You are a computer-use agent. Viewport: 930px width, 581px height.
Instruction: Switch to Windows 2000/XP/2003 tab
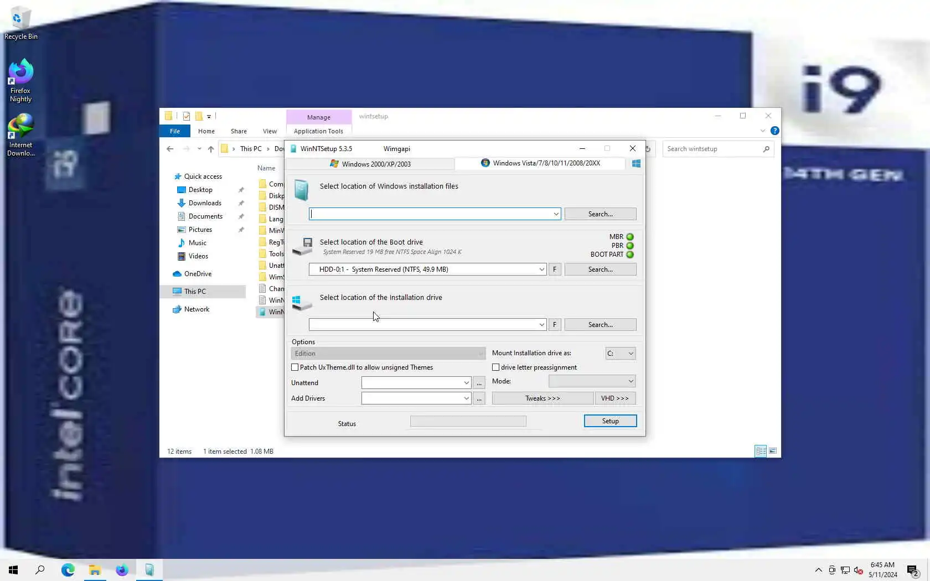click(x=370, y=164)
